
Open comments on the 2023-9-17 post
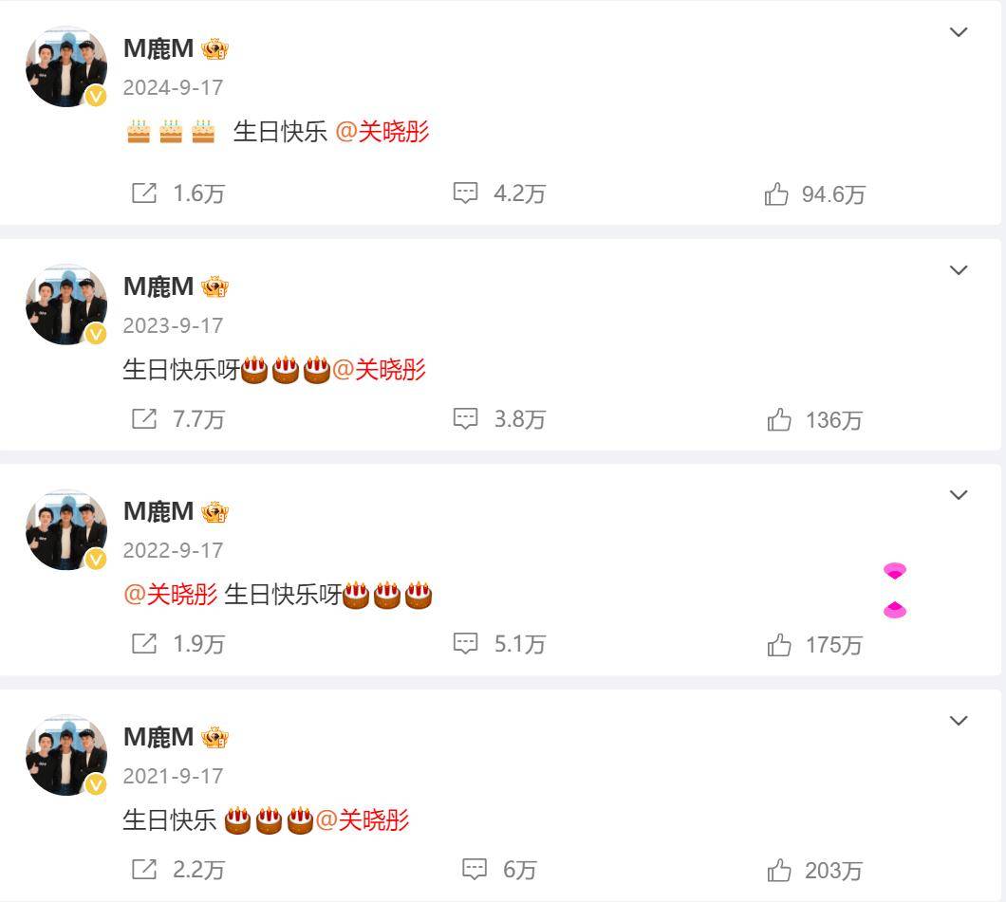(x=465, y=418)
